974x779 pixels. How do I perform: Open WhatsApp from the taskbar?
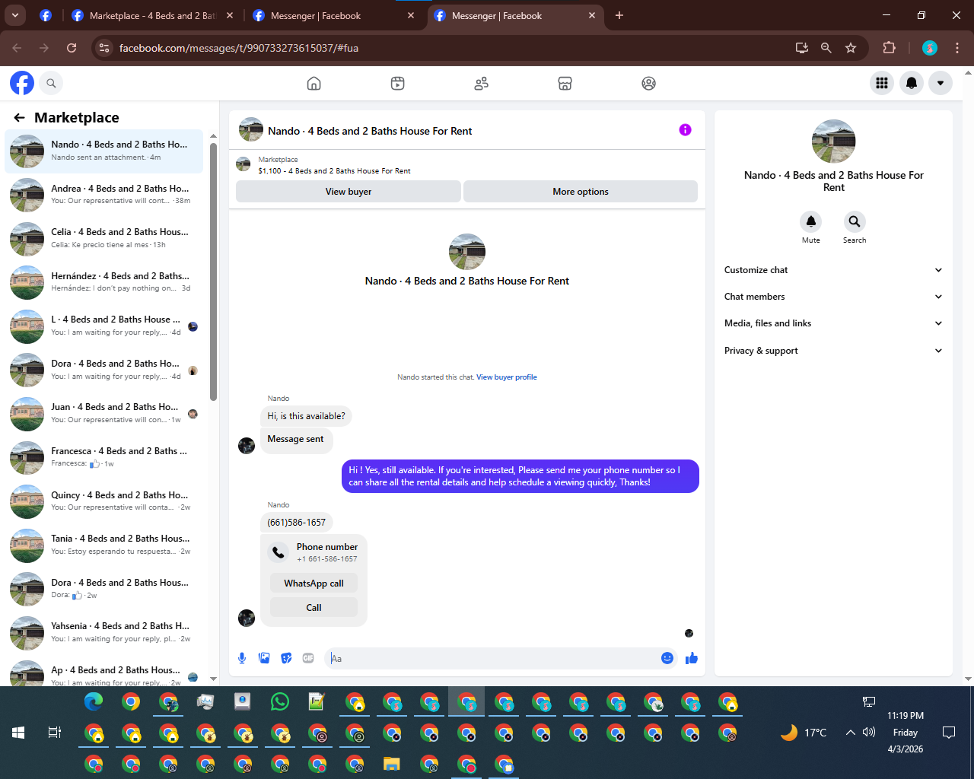(280, 701)
